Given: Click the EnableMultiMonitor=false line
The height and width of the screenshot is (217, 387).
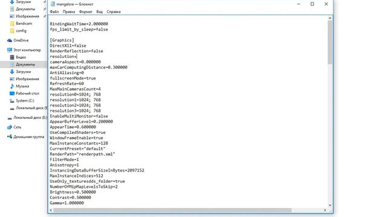Looking at the screenshot, I should [79, 116].
